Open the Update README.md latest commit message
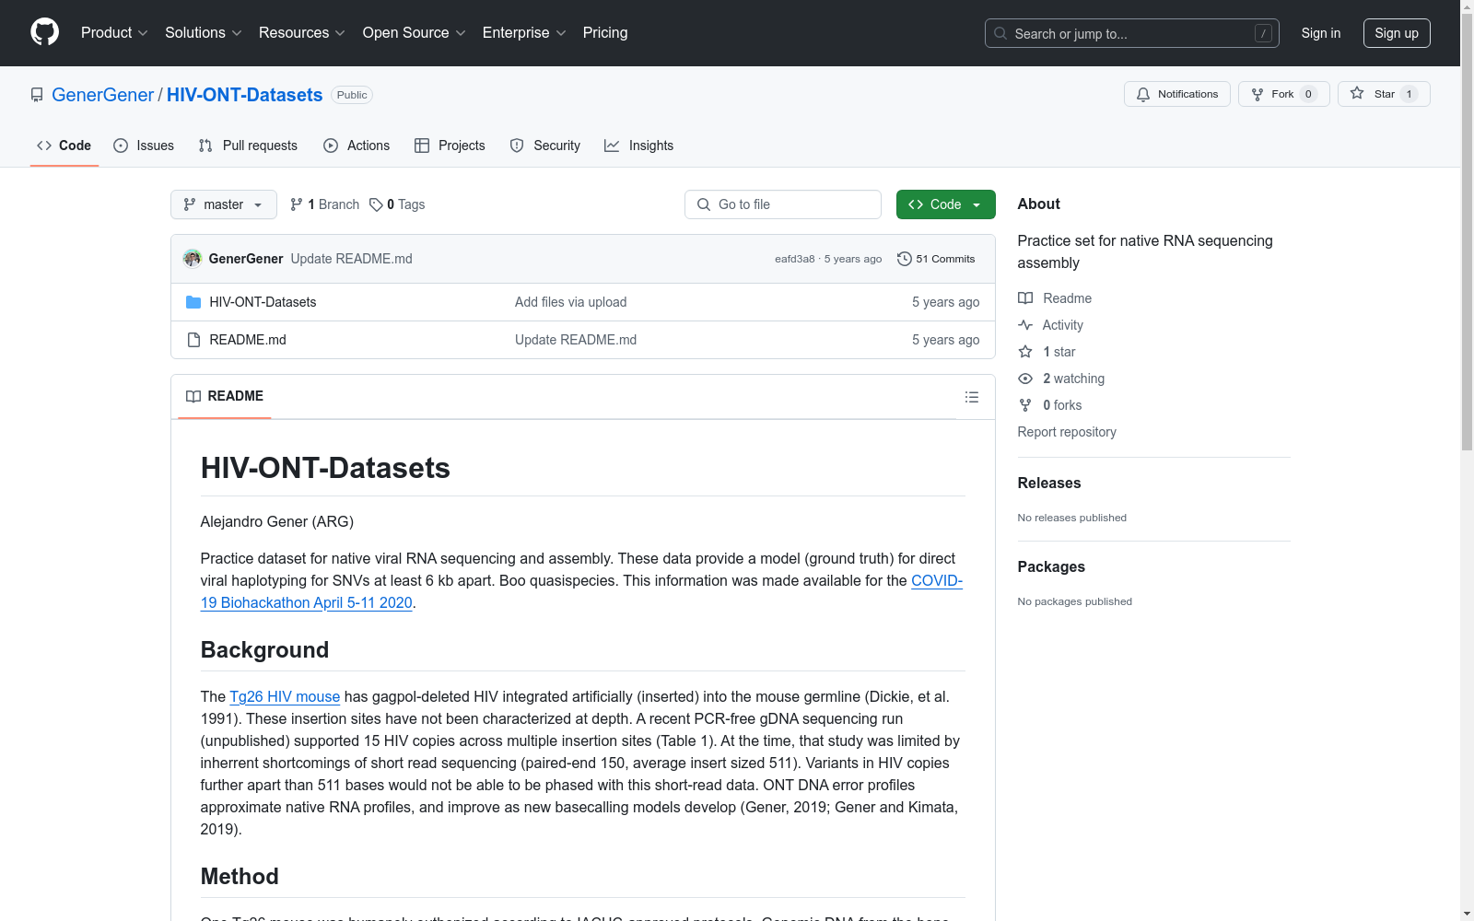The width and height of the screenshot is (1474, 921). pyautogui.click(x=351, y=259)
